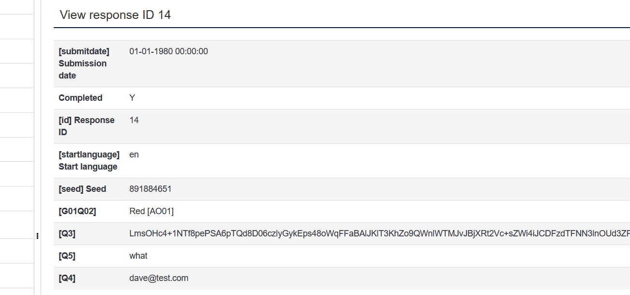Select the [seed] Seed label

[82, 189]
